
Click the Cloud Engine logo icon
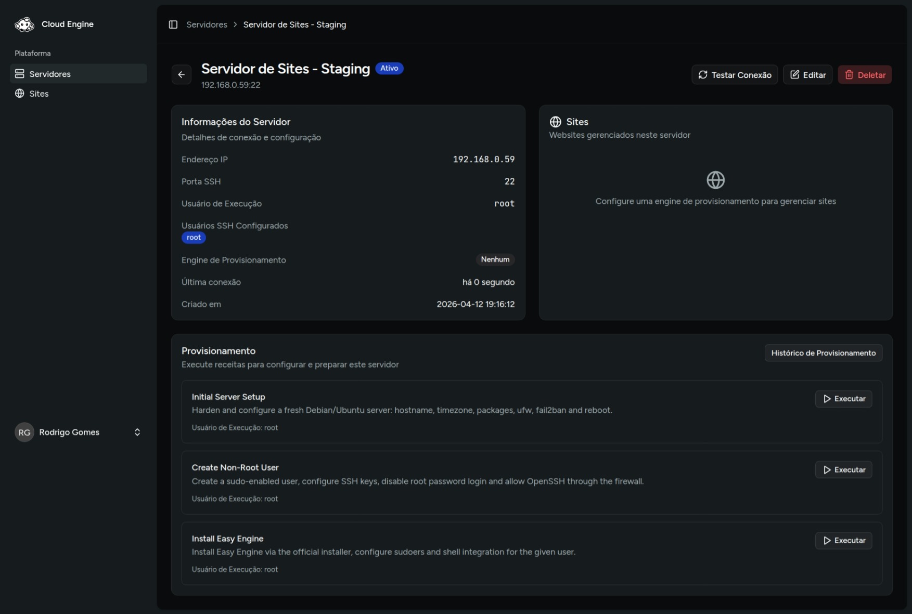tap(24, 24)
